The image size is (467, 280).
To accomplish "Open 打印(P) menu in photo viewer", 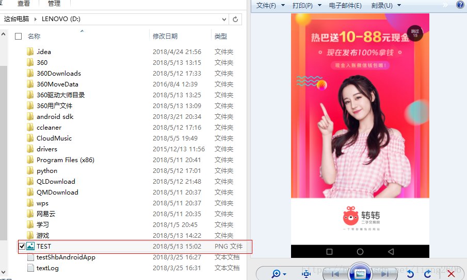I will pyautogui.click(x=302, y=5).
